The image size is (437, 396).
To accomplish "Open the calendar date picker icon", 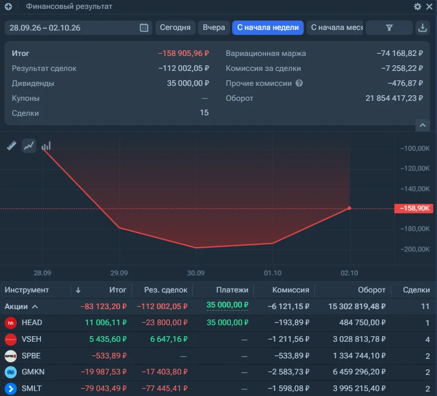I will [x=144, y=28].
